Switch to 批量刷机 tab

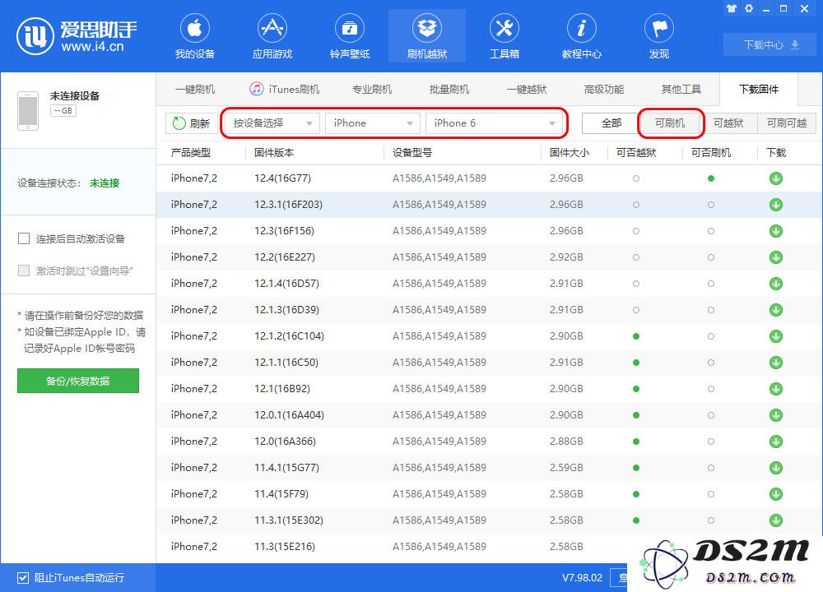point(449,89)
